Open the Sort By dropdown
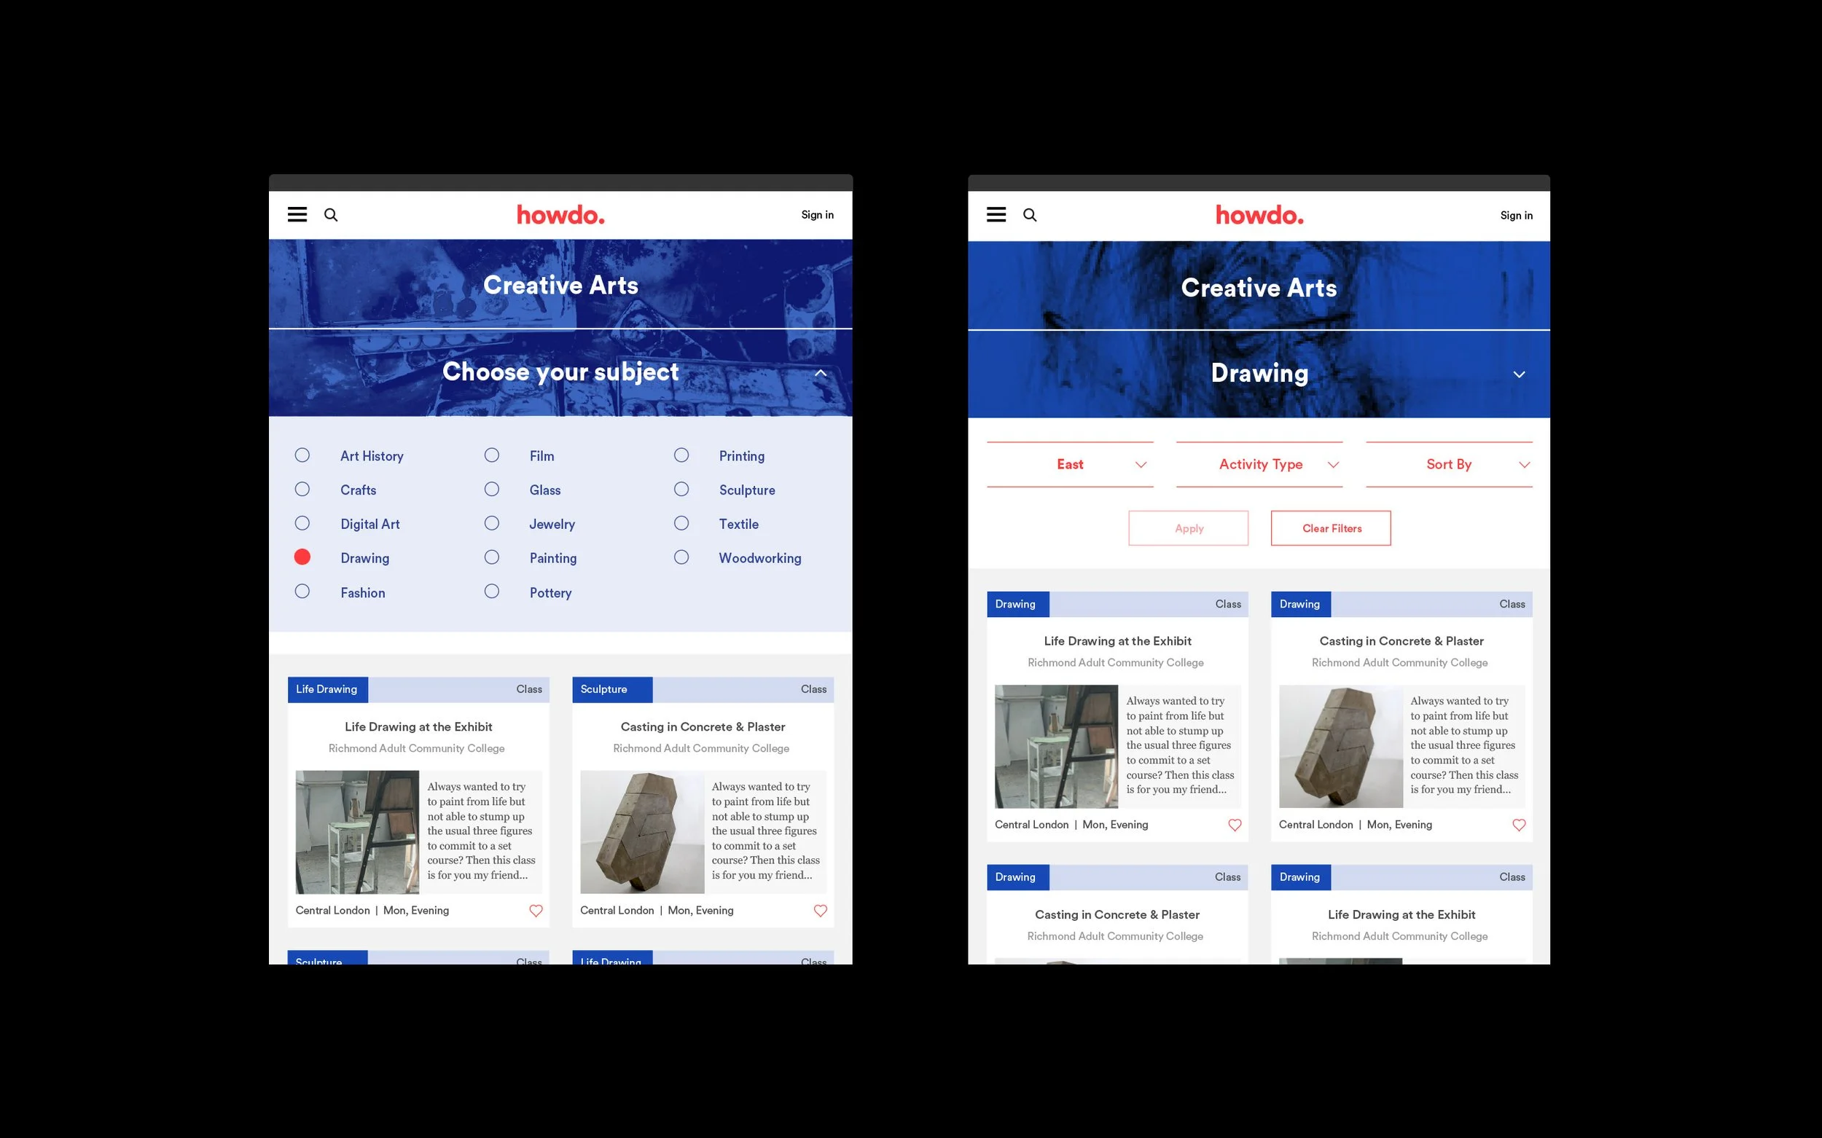This screenshot has height=1138, width=1822. tap(1449, 464)
